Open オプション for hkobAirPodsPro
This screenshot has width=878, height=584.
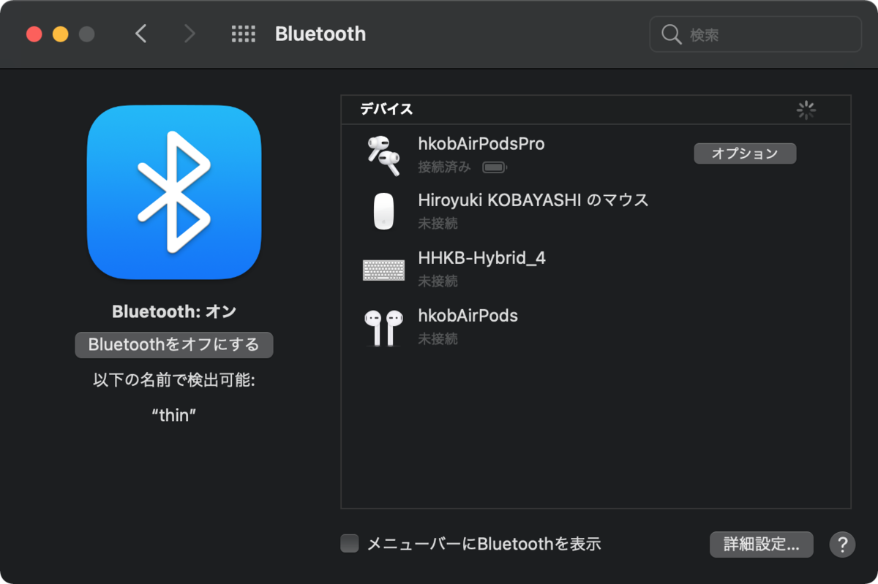745,153
